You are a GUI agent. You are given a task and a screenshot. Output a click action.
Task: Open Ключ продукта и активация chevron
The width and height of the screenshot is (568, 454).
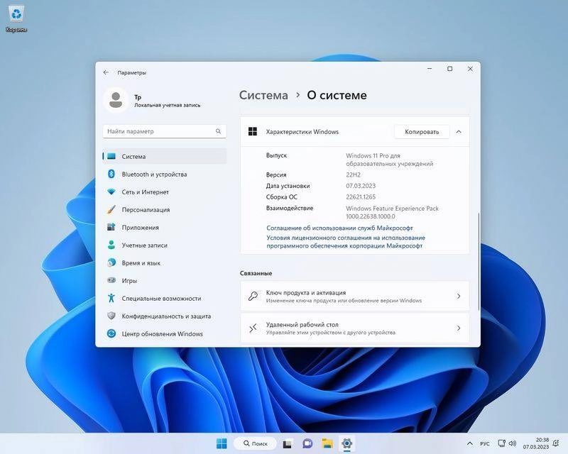point(459,296)
